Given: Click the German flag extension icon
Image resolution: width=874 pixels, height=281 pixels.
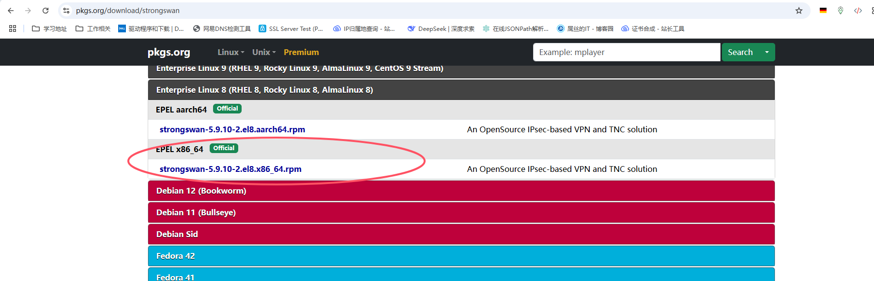Looking at the screenshot, I should pyautogui.click(x=823, y=11).
